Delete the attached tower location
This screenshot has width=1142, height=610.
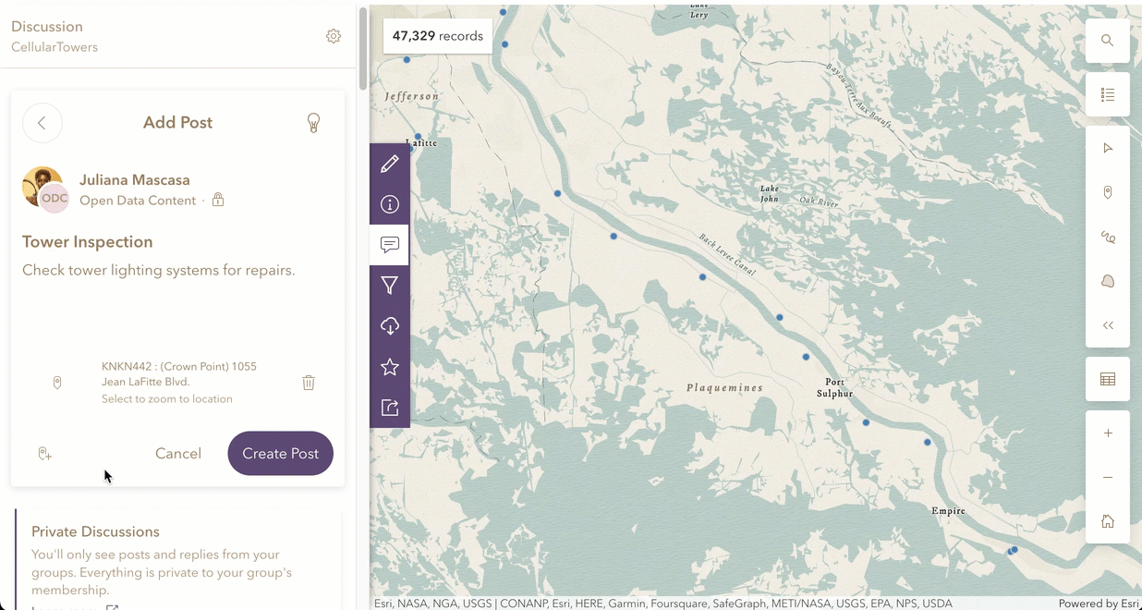pyautogui.click(x=309, y=383)
